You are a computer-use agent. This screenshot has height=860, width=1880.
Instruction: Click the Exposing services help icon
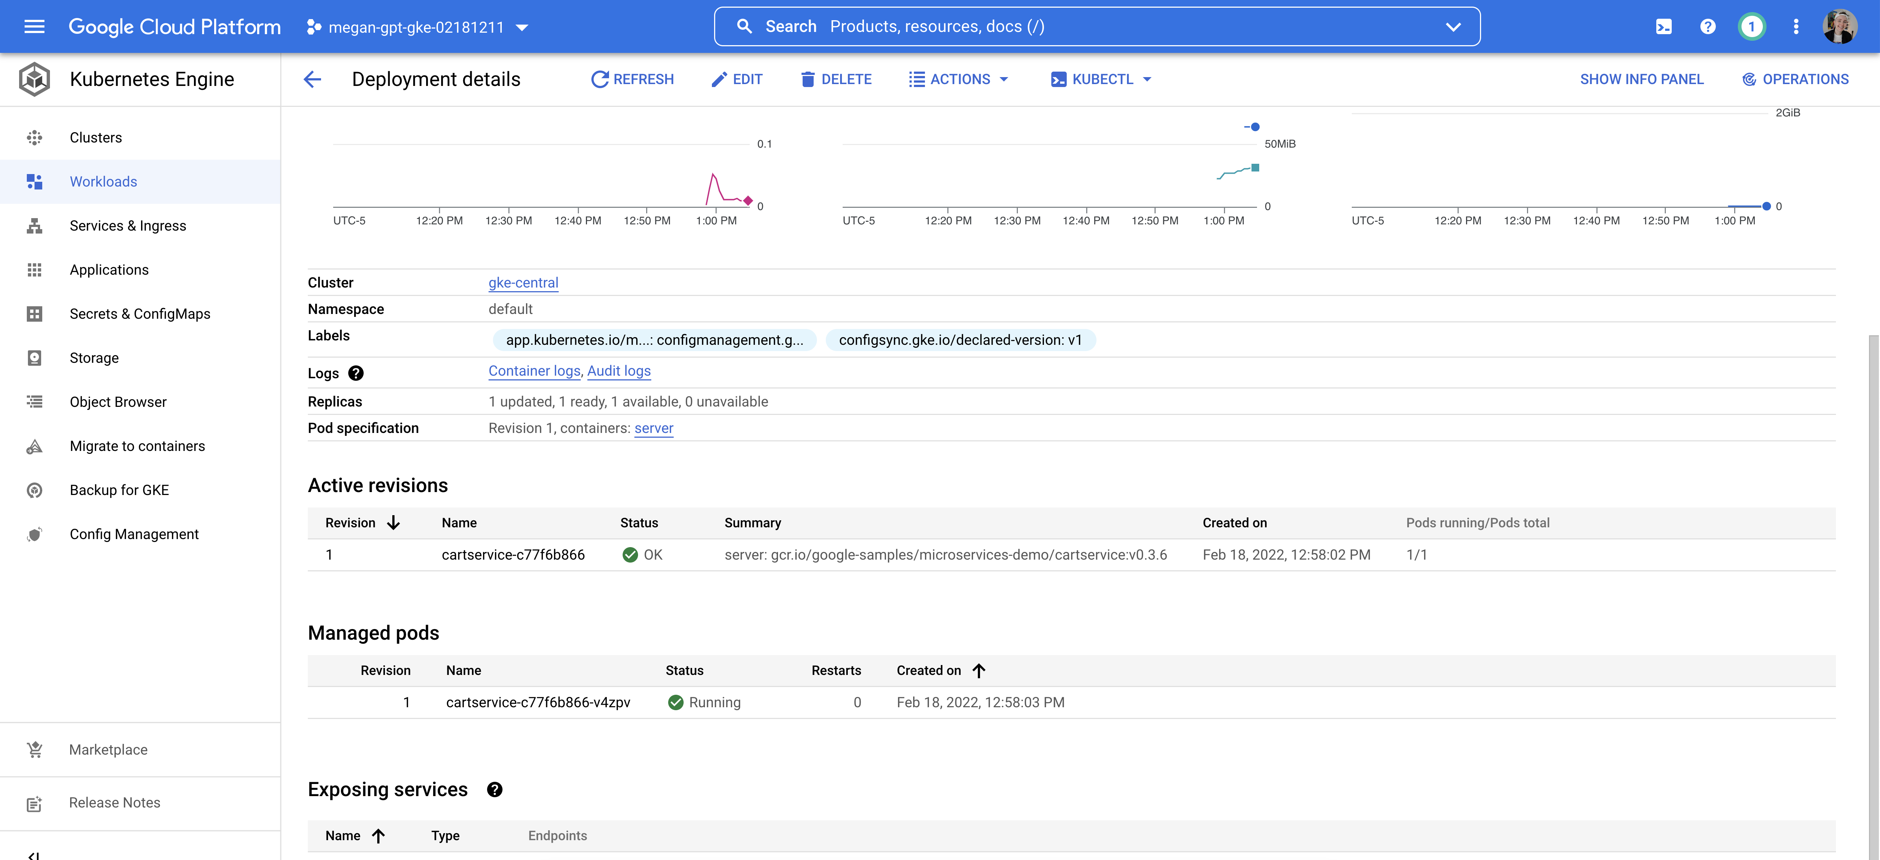click(x=495, y=789)
